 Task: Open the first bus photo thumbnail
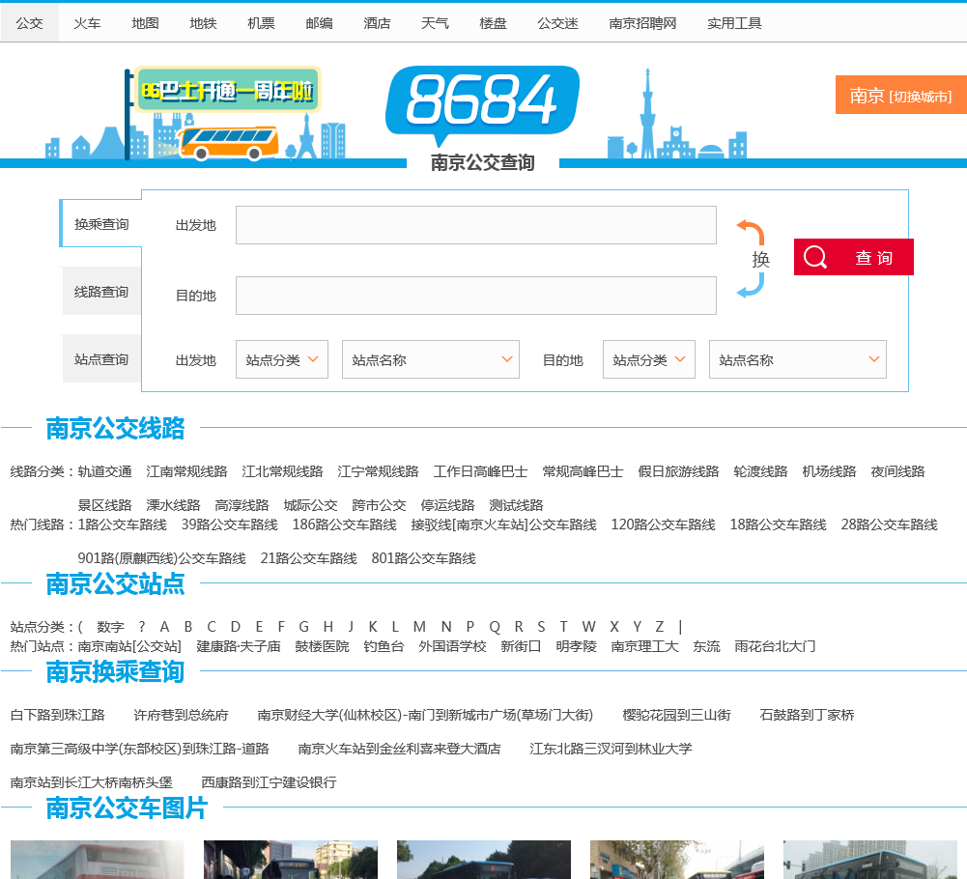coord(97,860)
